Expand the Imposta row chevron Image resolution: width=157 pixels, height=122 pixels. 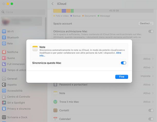coord(153,76)
